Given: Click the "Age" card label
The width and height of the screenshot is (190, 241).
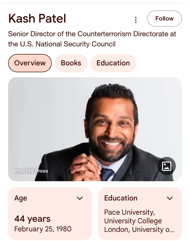Looking at the screenshot, I should 21,198.
